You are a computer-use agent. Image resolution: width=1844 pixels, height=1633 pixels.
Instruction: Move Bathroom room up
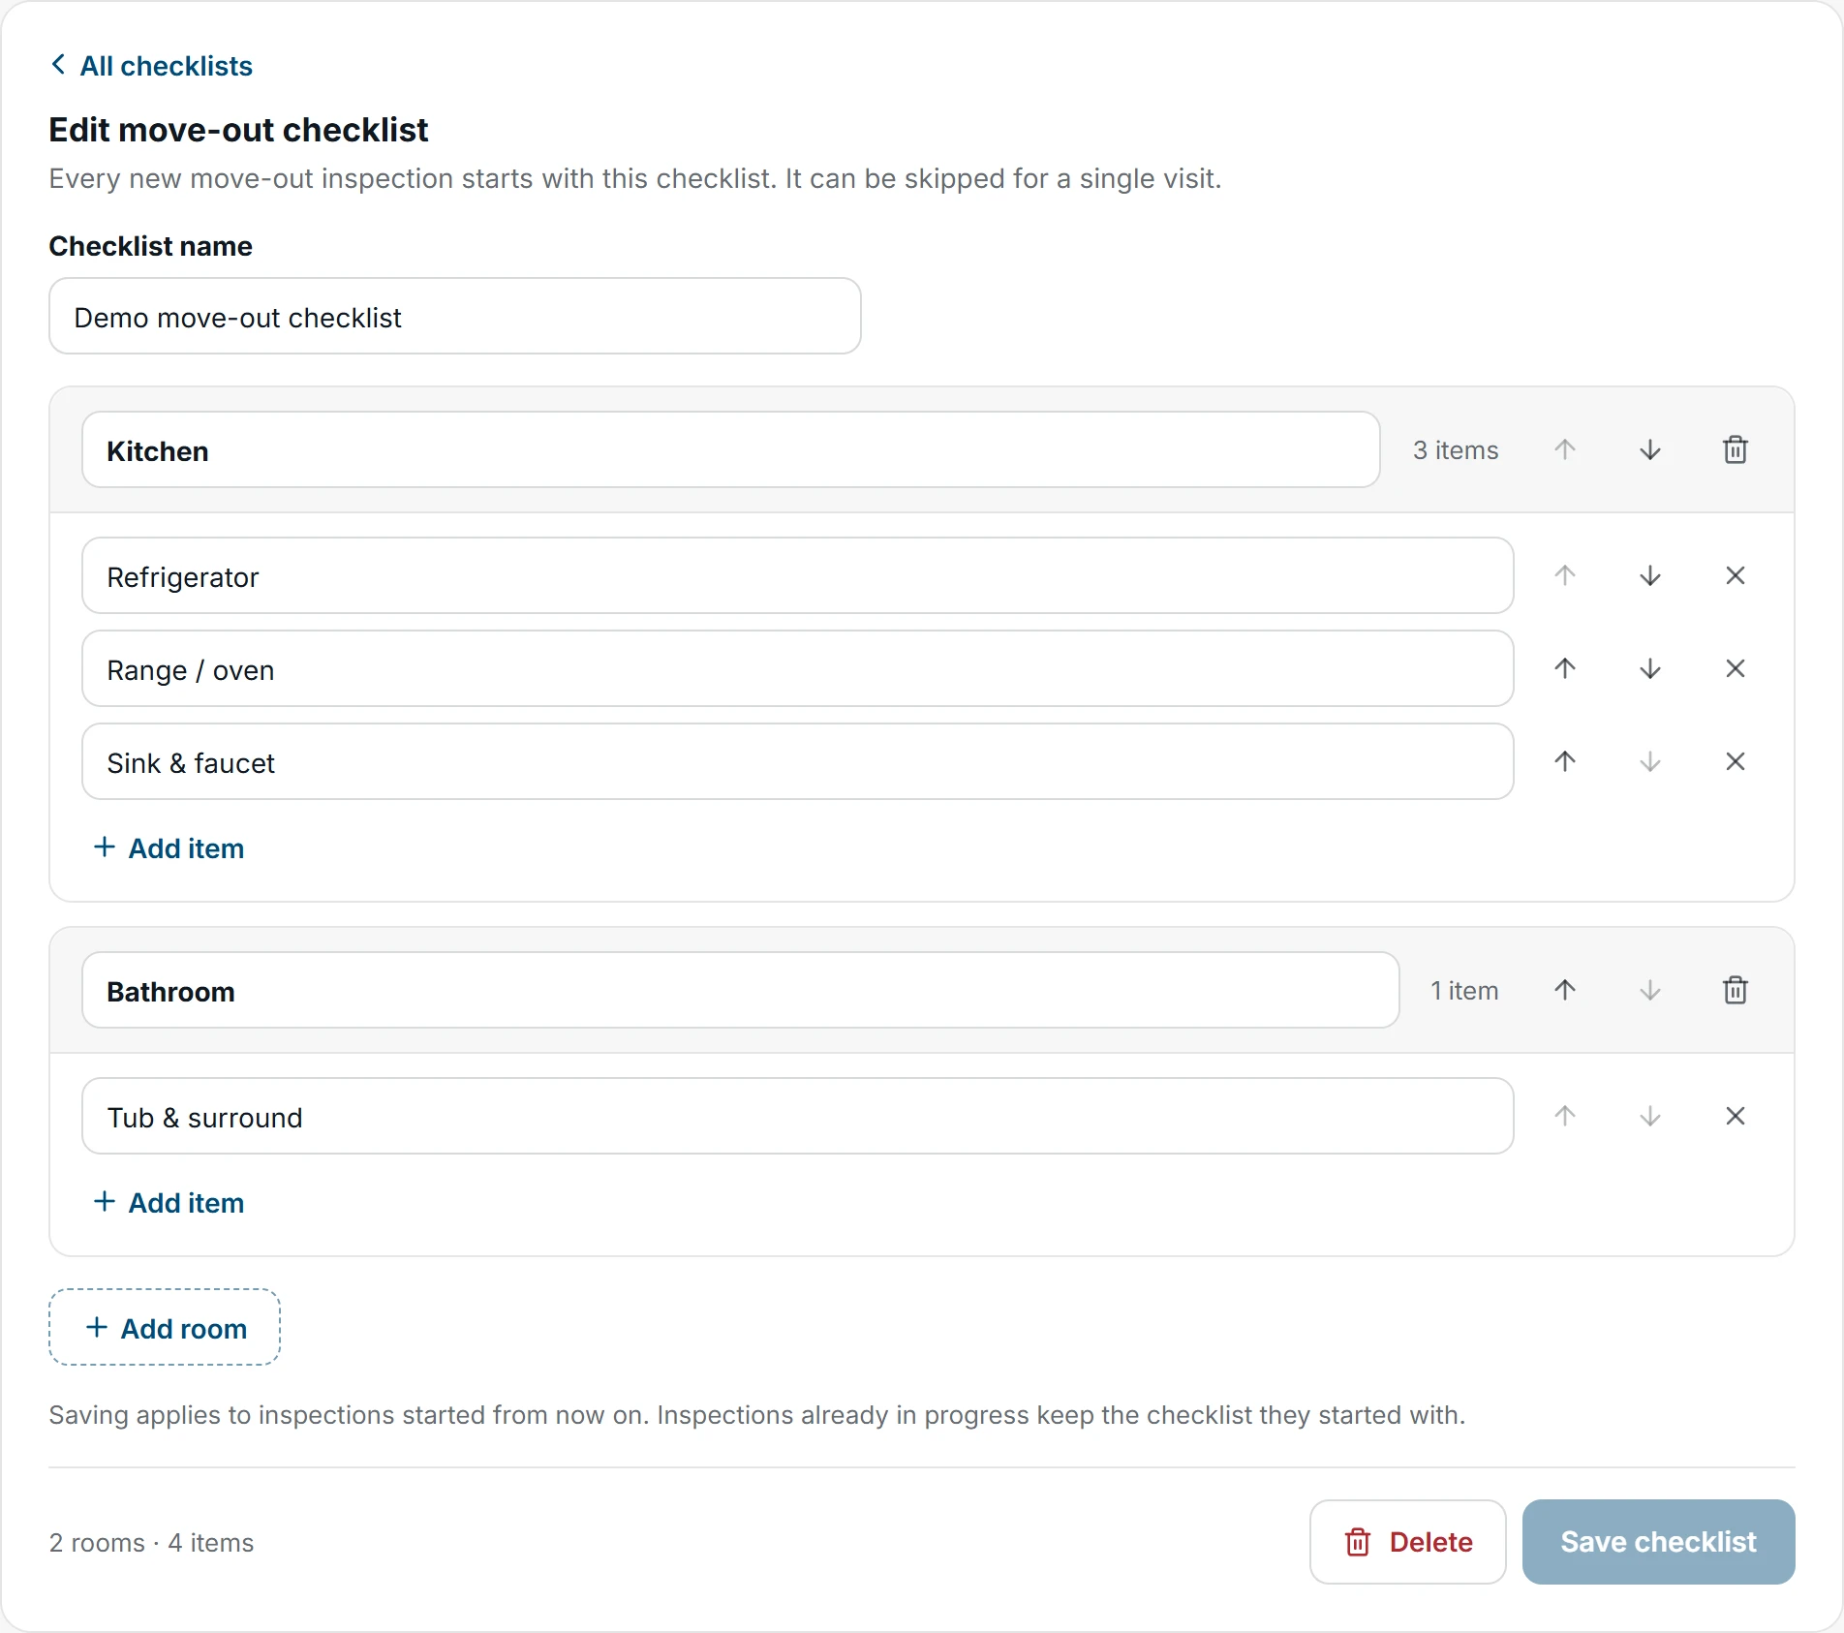[x=1565, y=990]
